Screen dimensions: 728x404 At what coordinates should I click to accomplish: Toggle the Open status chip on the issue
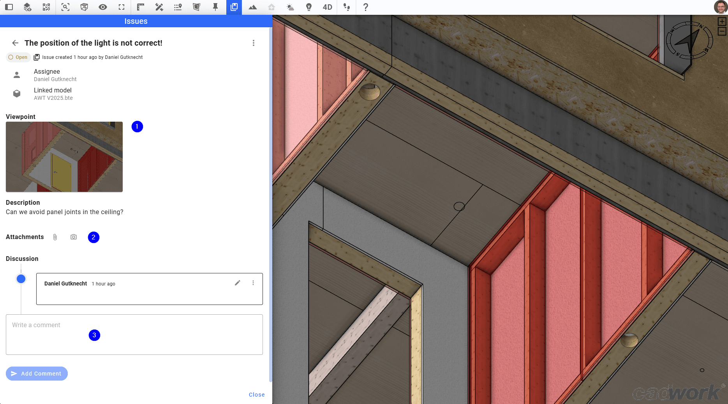(18, 57)
